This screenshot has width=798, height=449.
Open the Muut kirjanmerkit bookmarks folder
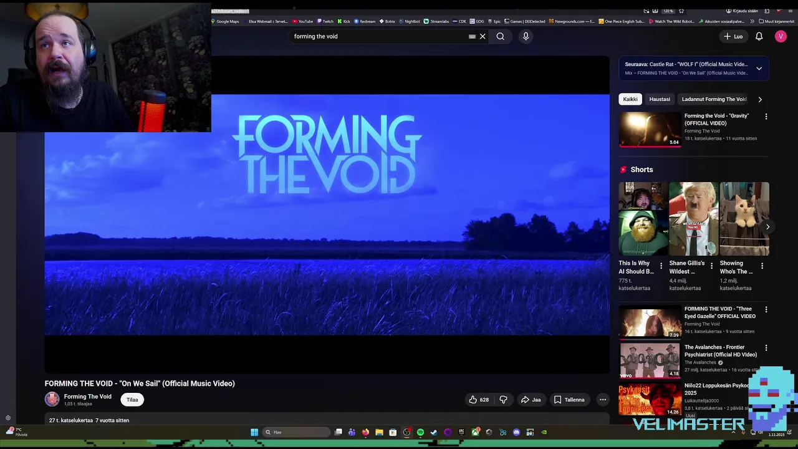click(x=776, y=21)
